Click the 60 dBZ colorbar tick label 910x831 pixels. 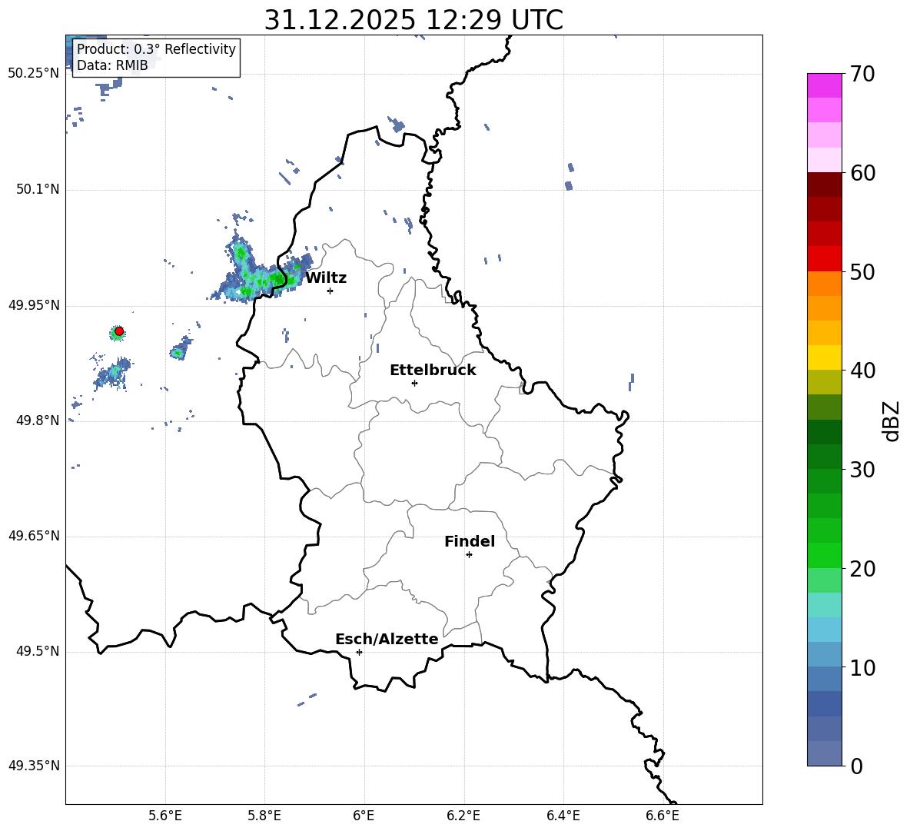tap(863, 173)
